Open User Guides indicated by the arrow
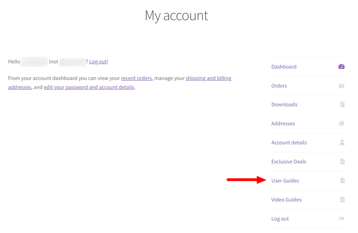358x233 pixels. coord(285,180)
